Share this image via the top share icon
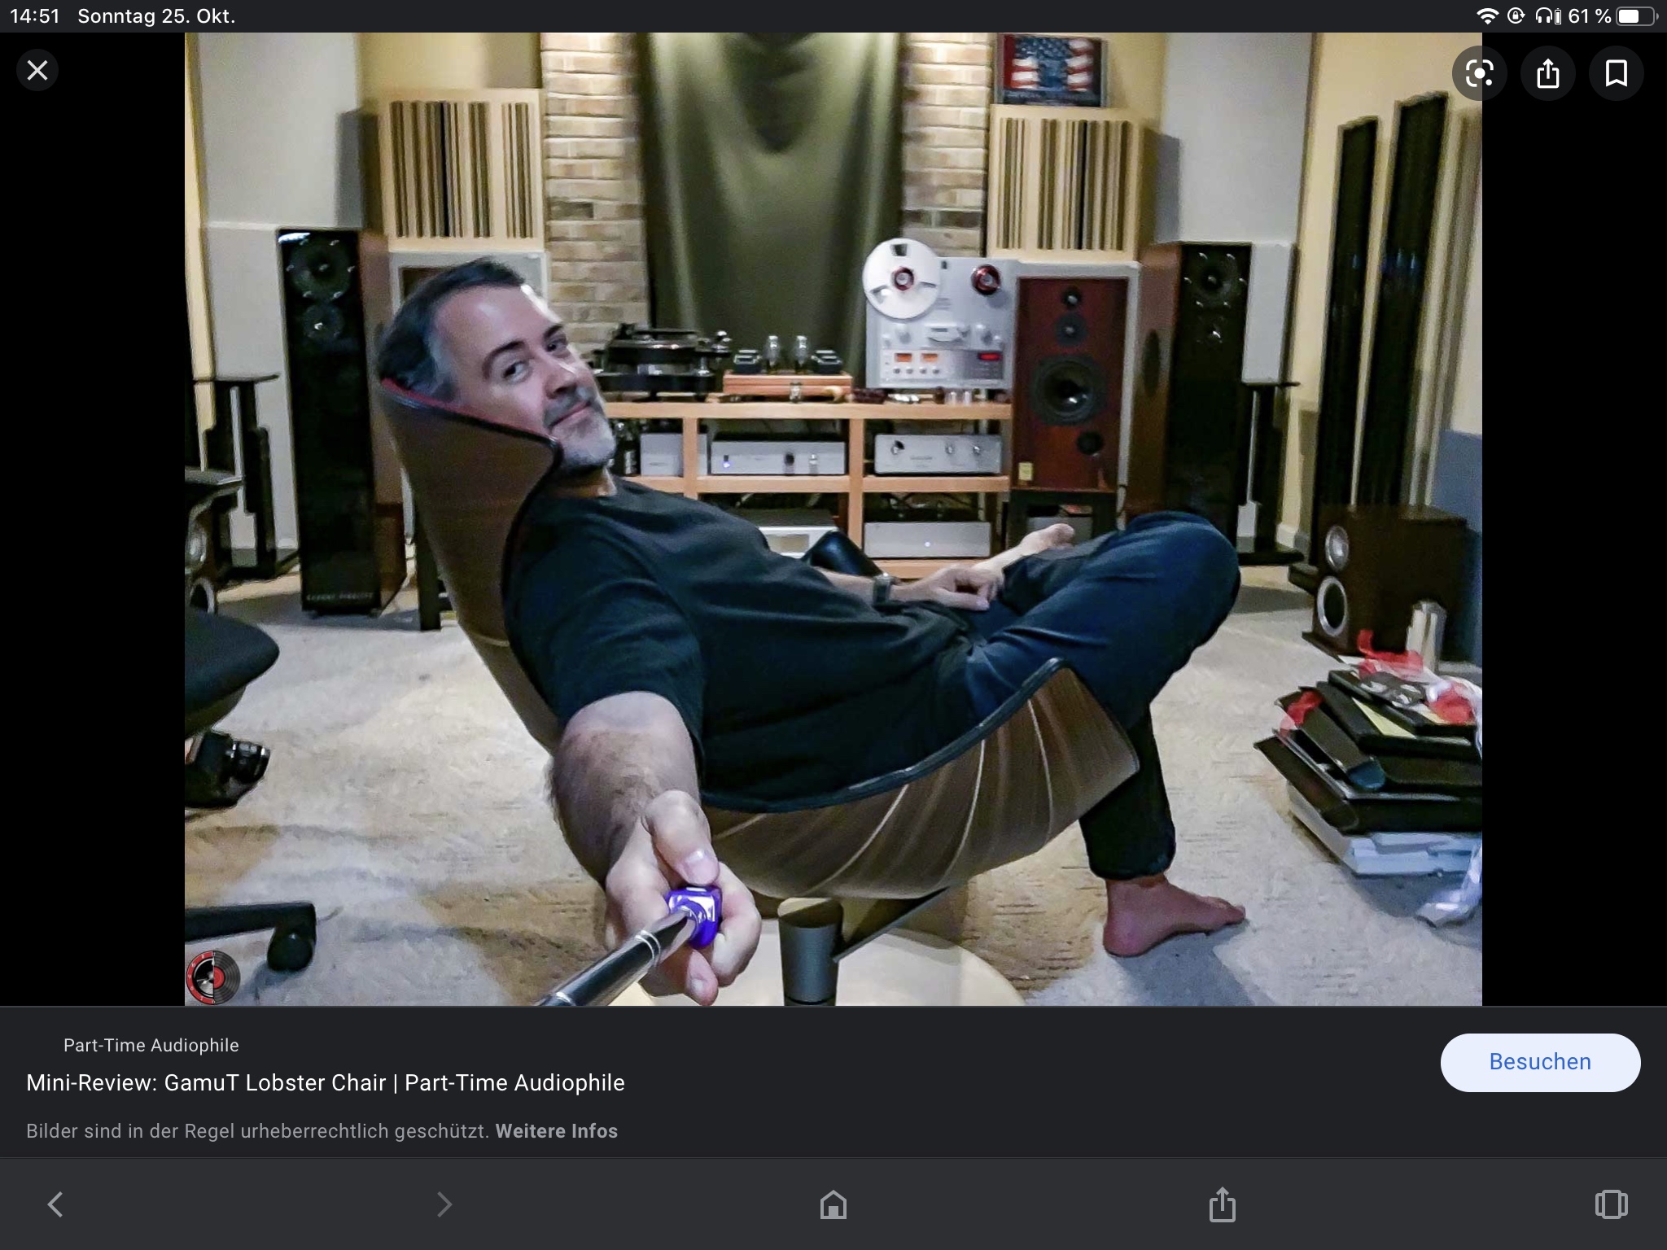The width and height of the screenshot is (1667, 1250). click(1547, 73)
